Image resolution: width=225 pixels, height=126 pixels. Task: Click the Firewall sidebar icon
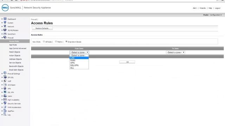(x=5, y=37)
